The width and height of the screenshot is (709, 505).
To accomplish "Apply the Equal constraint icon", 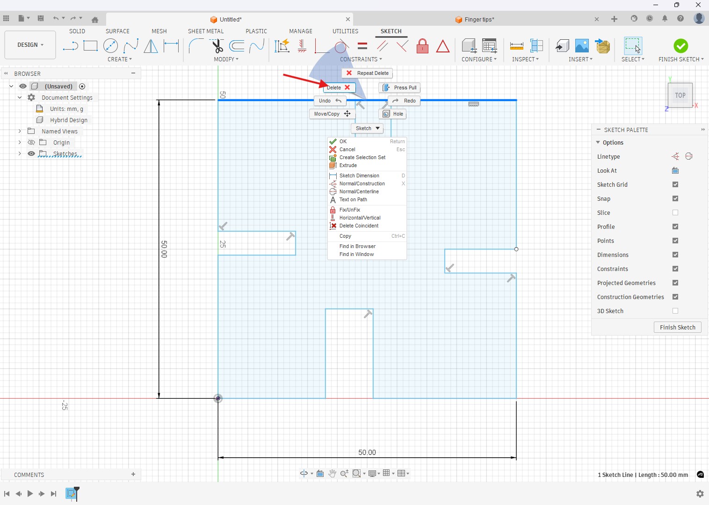I will 362,46.
